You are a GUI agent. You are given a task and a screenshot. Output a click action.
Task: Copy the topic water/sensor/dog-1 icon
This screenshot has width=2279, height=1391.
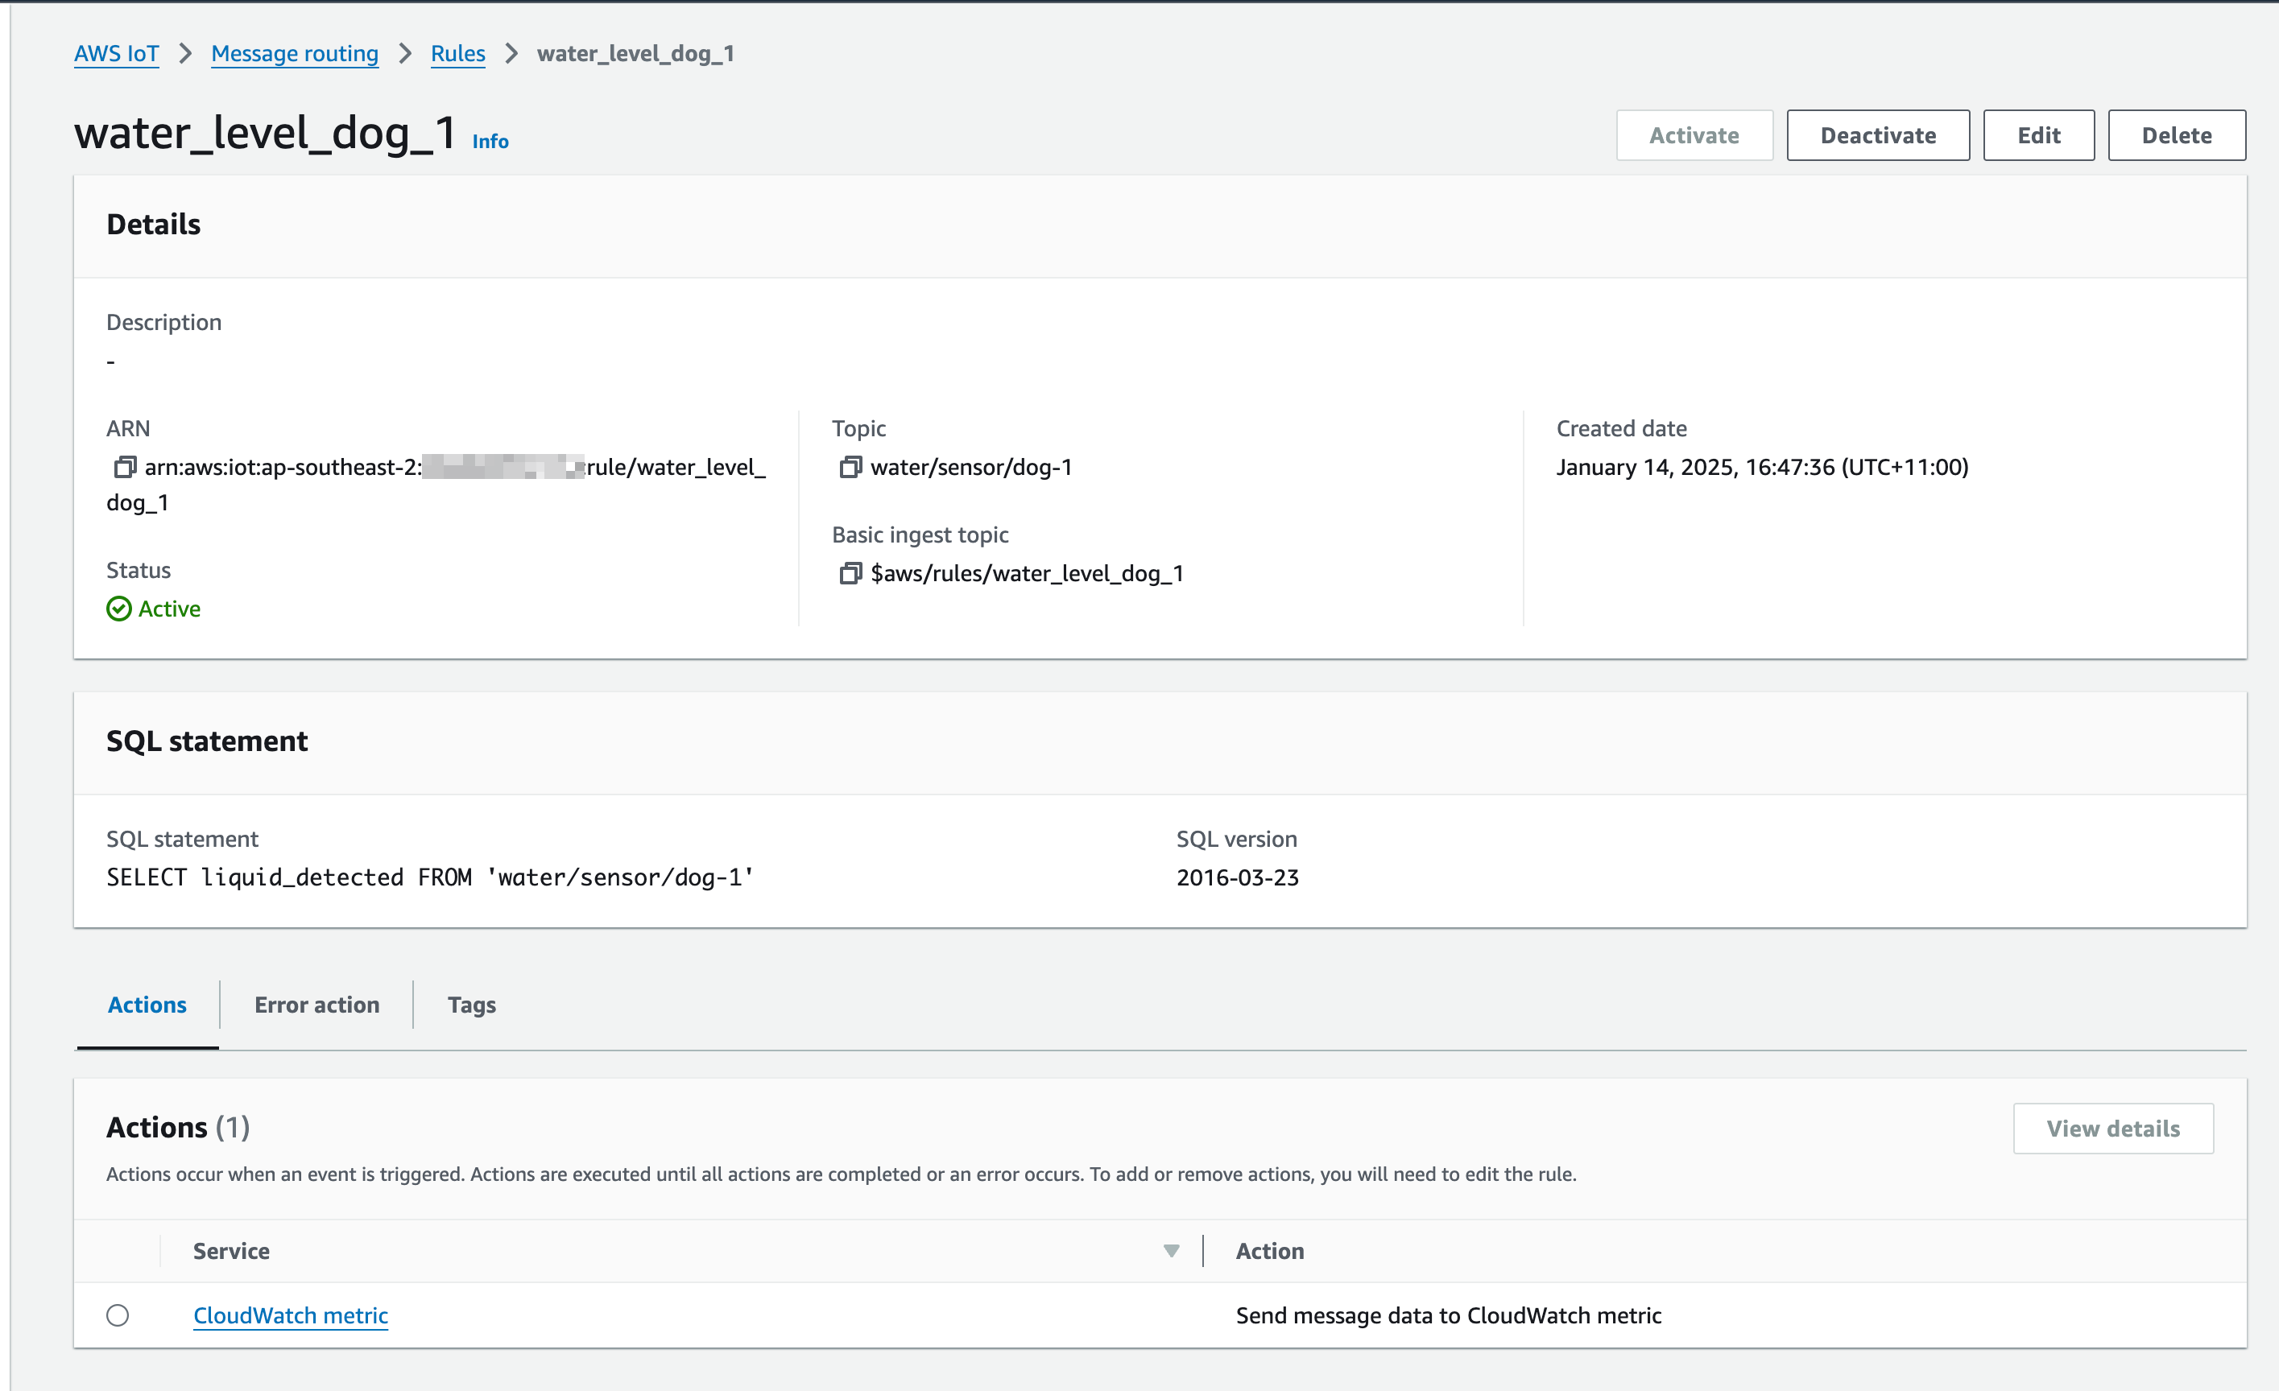pyautogui.click(x=850, y=467)
